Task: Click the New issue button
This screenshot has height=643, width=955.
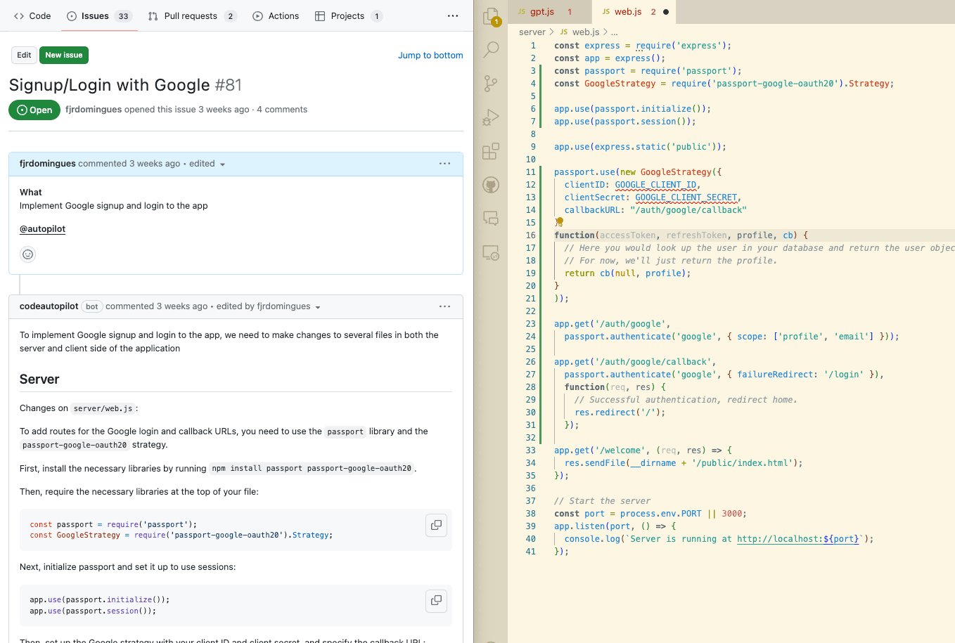Action: point(64,55)
